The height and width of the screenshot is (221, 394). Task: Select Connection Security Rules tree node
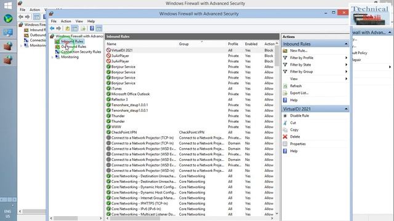(81, 52)
